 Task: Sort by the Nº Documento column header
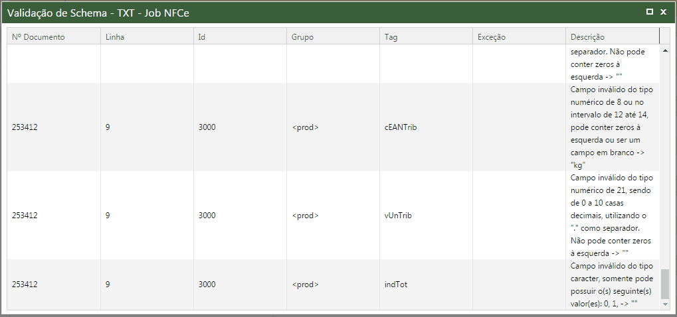click(x=39, y=37)
